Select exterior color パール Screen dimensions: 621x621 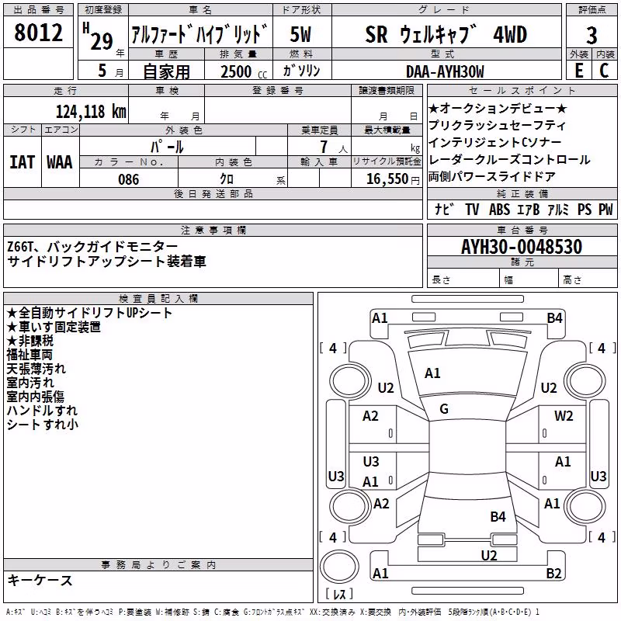point(167,147)
